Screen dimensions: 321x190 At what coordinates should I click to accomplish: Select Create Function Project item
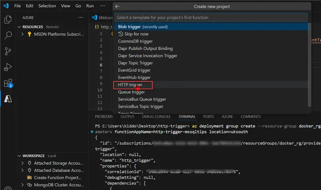coord(57,178)
